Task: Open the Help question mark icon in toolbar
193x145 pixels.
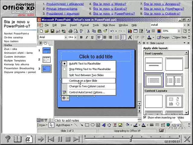Action: 185,31
